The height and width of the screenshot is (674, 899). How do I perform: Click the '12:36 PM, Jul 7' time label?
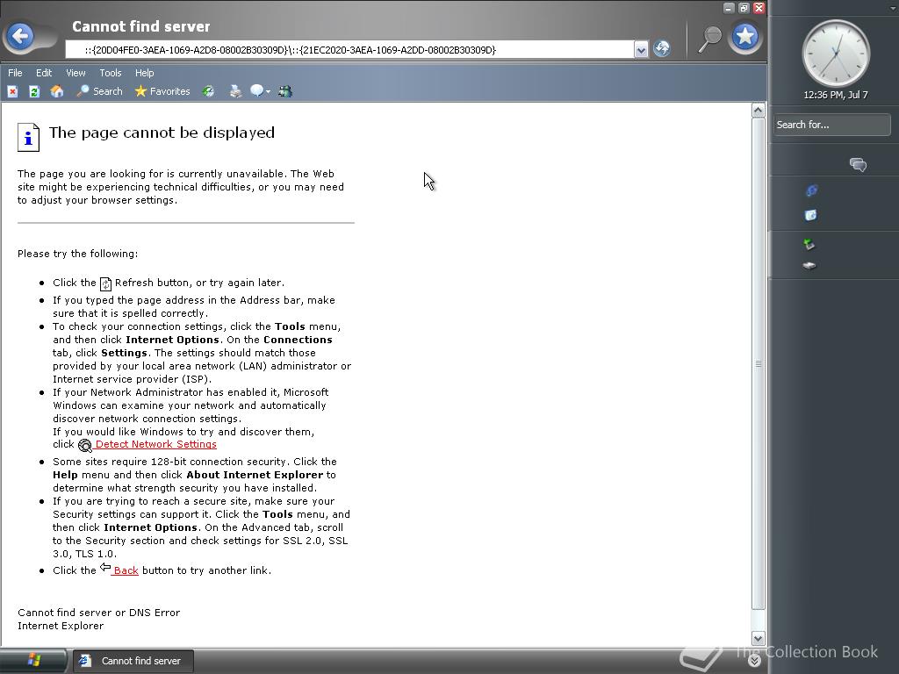836,95
